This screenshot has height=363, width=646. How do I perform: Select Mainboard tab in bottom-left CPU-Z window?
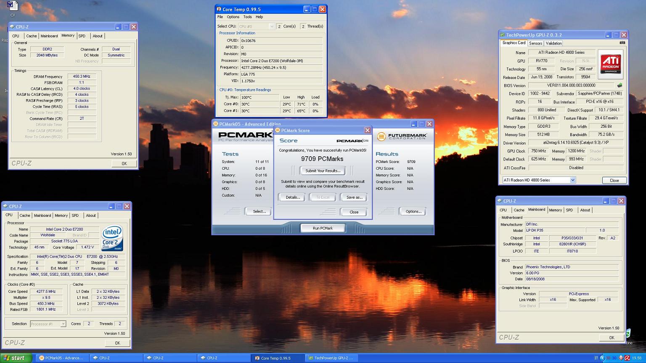(42, 216)
